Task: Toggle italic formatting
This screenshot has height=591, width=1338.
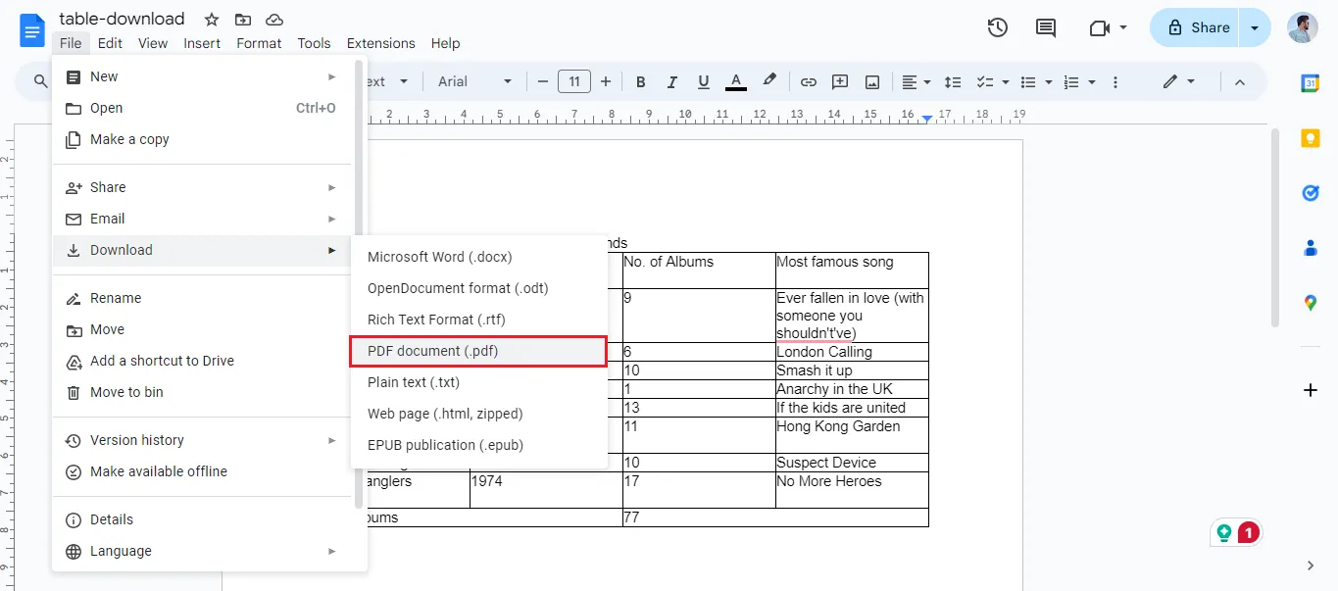Action: tap(671, 81)
